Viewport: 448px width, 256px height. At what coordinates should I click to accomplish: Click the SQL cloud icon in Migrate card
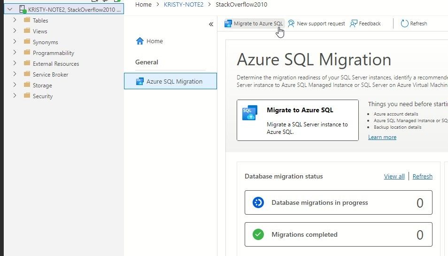tap(250, 113)
